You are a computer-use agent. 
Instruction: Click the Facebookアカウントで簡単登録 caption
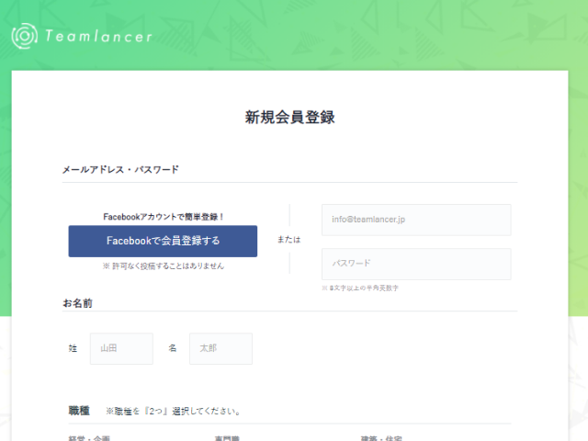164,217
